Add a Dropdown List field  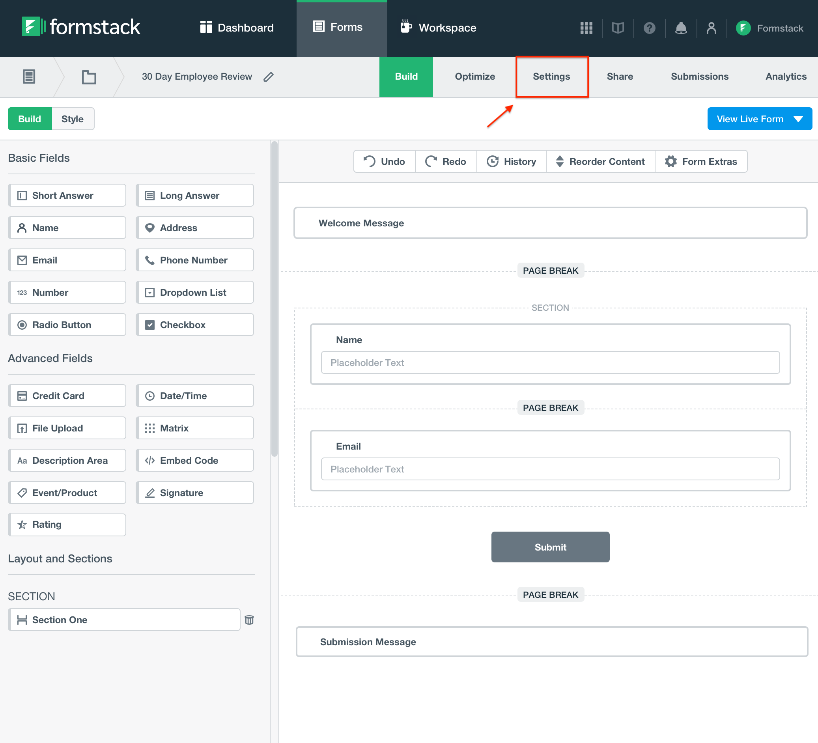point(195,292)
